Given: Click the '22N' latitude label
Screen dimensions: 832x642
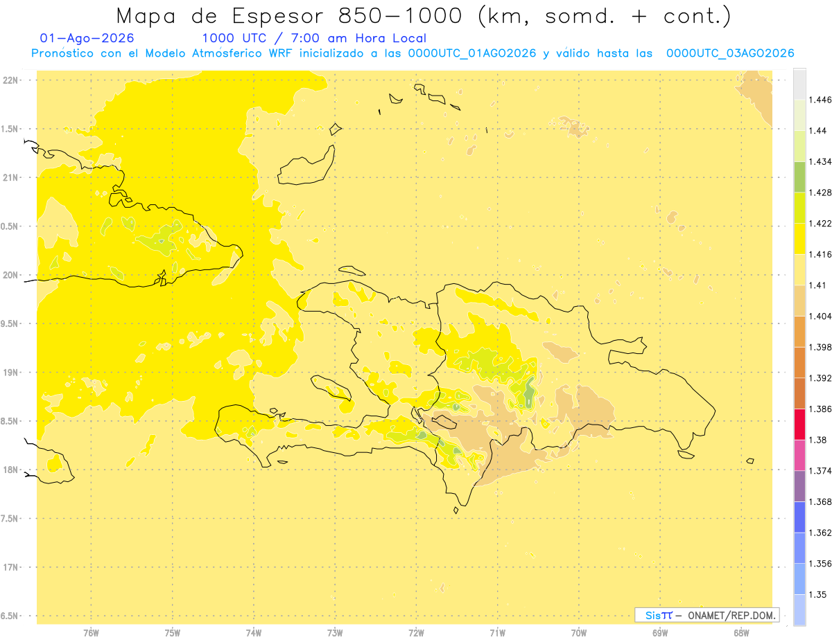Looking at the screenshot, I should [11, 80].
